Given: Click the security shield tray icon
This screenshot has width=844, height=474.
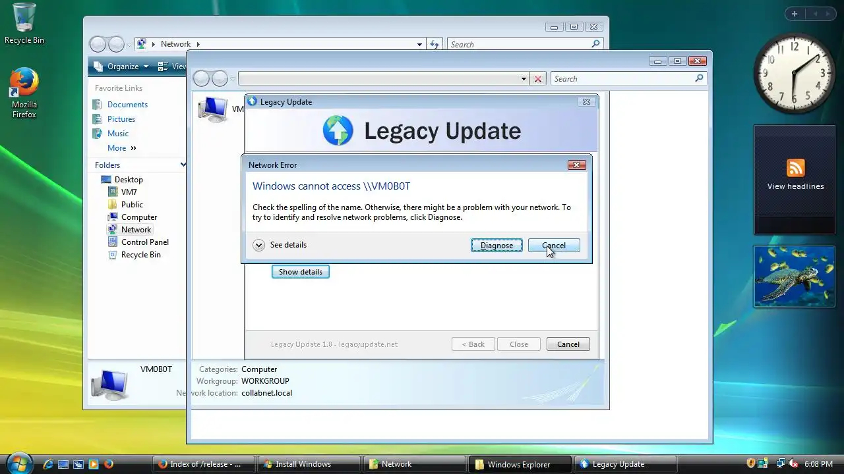Looking at the screenshot, I should pyautogui.click(x=750, y=463).
